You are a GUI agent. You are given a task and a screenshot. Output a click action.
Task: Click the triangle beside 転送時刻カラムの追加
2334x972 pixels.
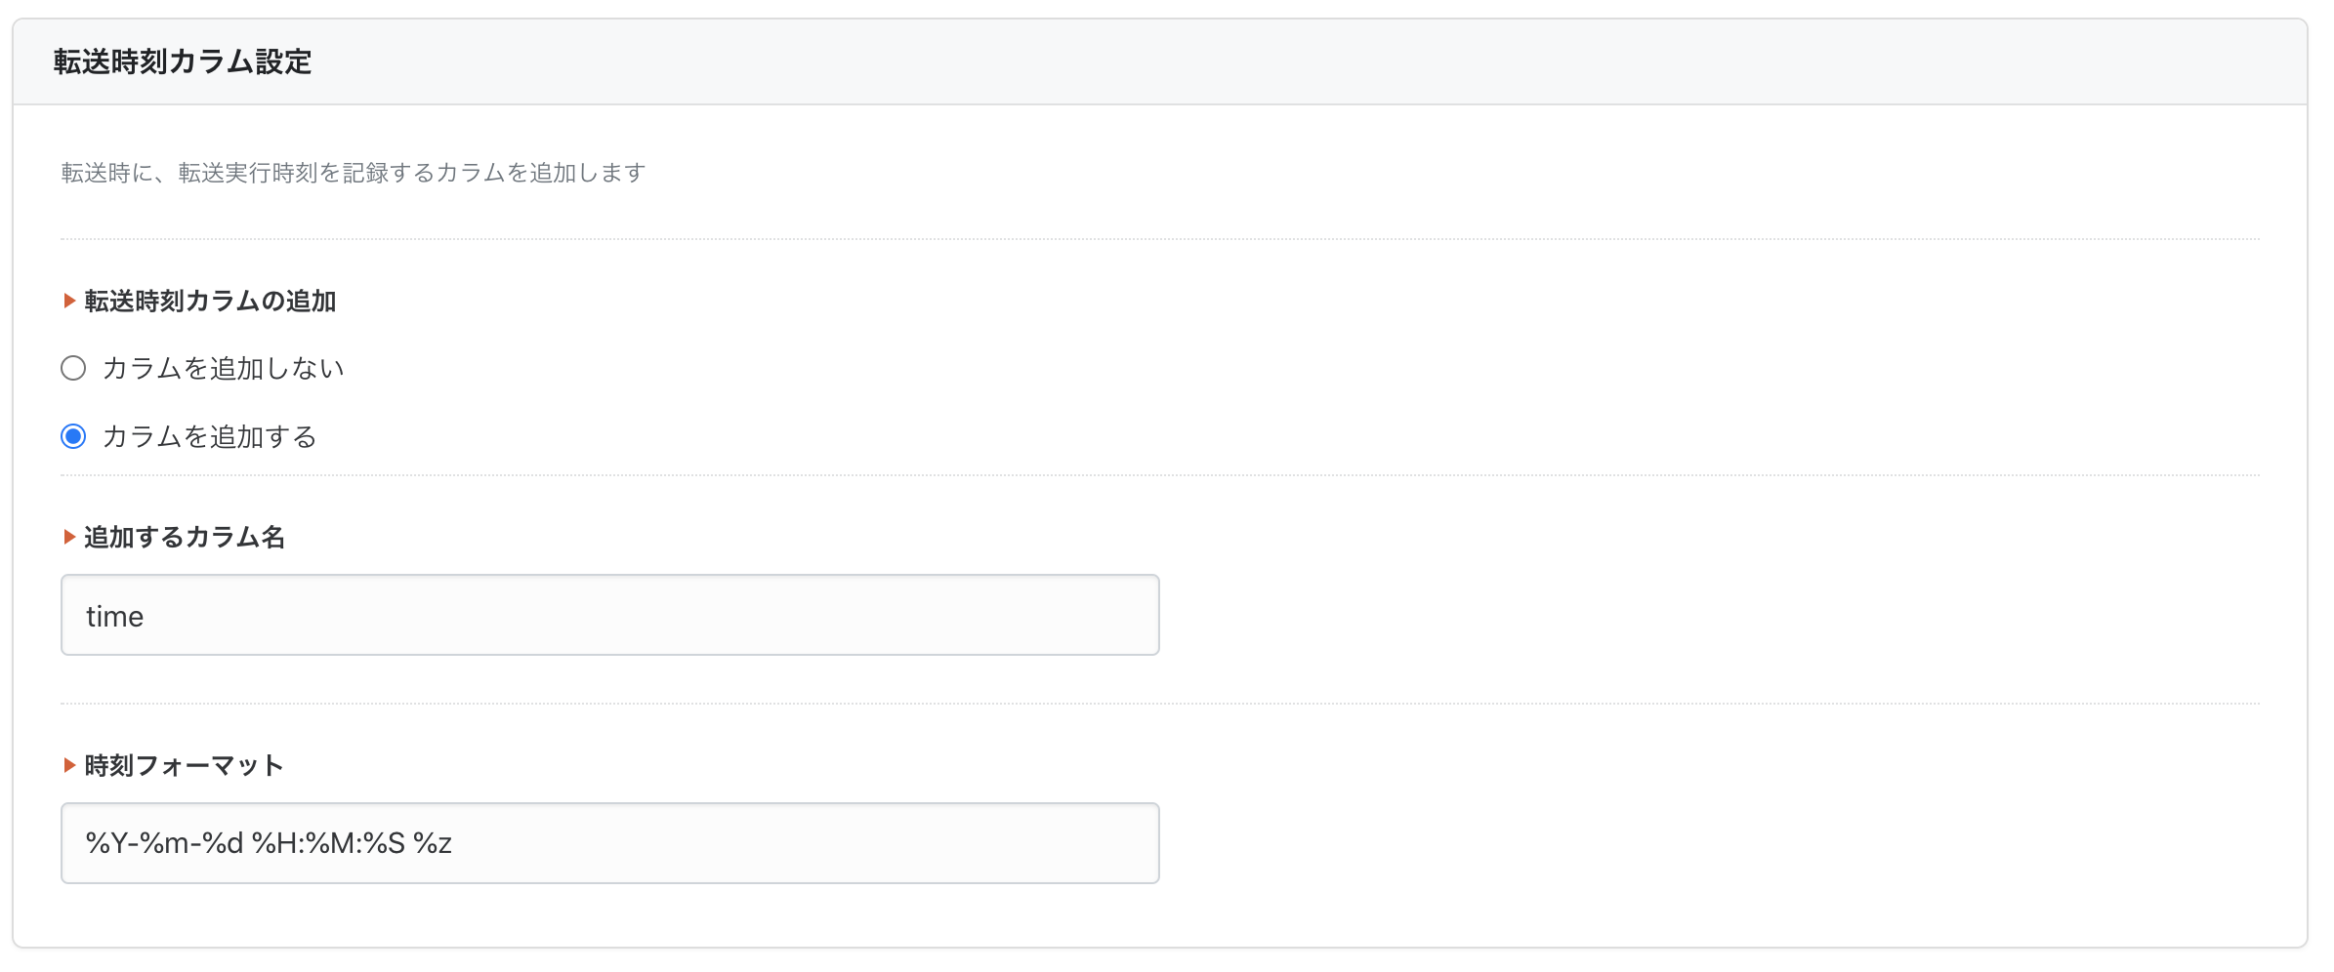pos(69,301)
